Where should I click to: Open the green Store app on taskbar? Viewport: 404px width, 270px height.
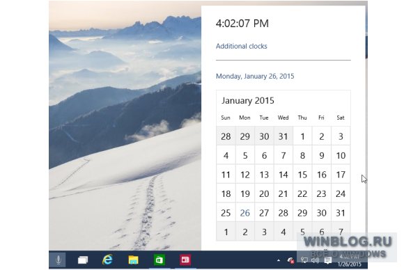point(160,260)
